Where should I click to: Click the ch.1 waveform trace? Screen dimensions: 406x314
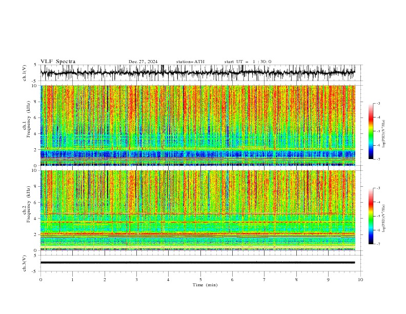click(x=197, y=72)
